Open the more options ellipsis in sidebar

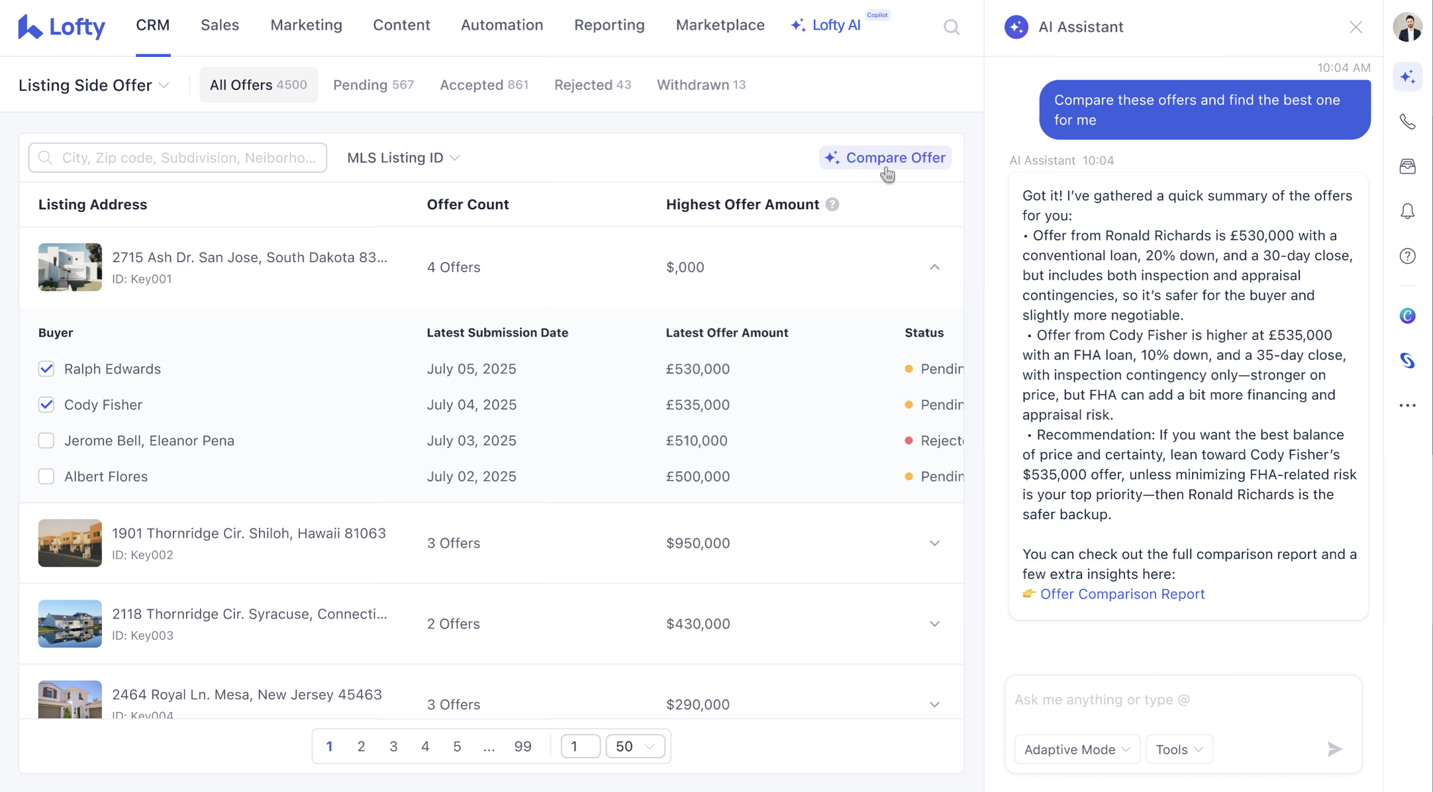1407,405
